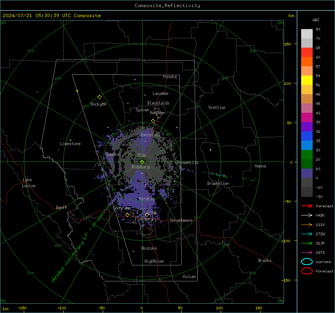Click the magenta 18TS arrow icon

tap(307, 253)
